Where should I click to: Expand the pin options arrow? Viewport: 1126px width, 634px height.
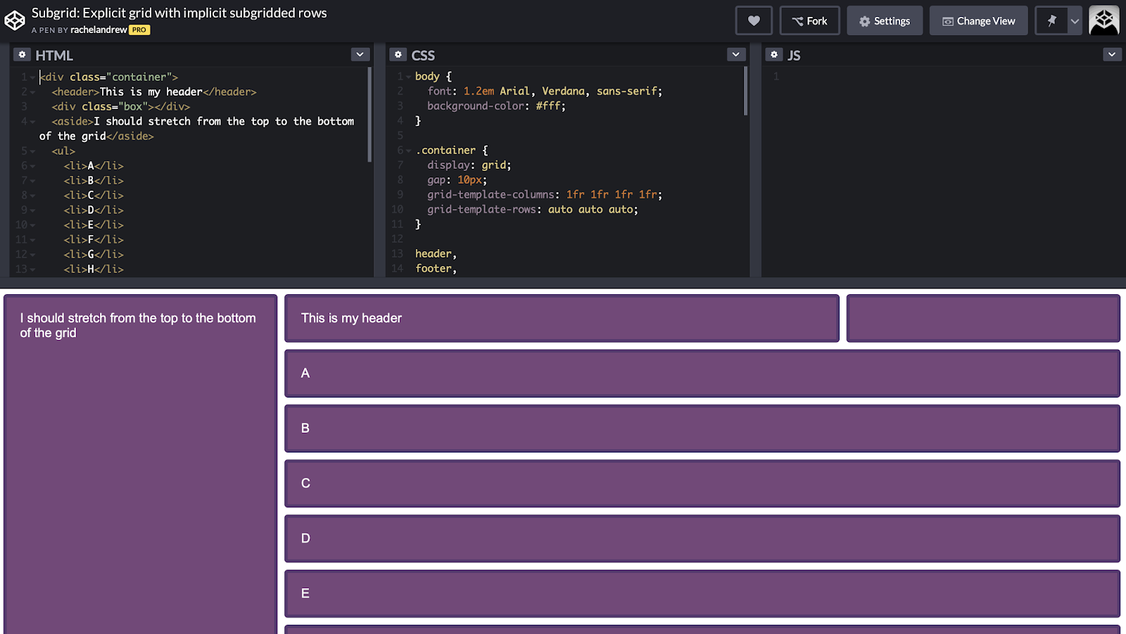tap(1073, 20)
